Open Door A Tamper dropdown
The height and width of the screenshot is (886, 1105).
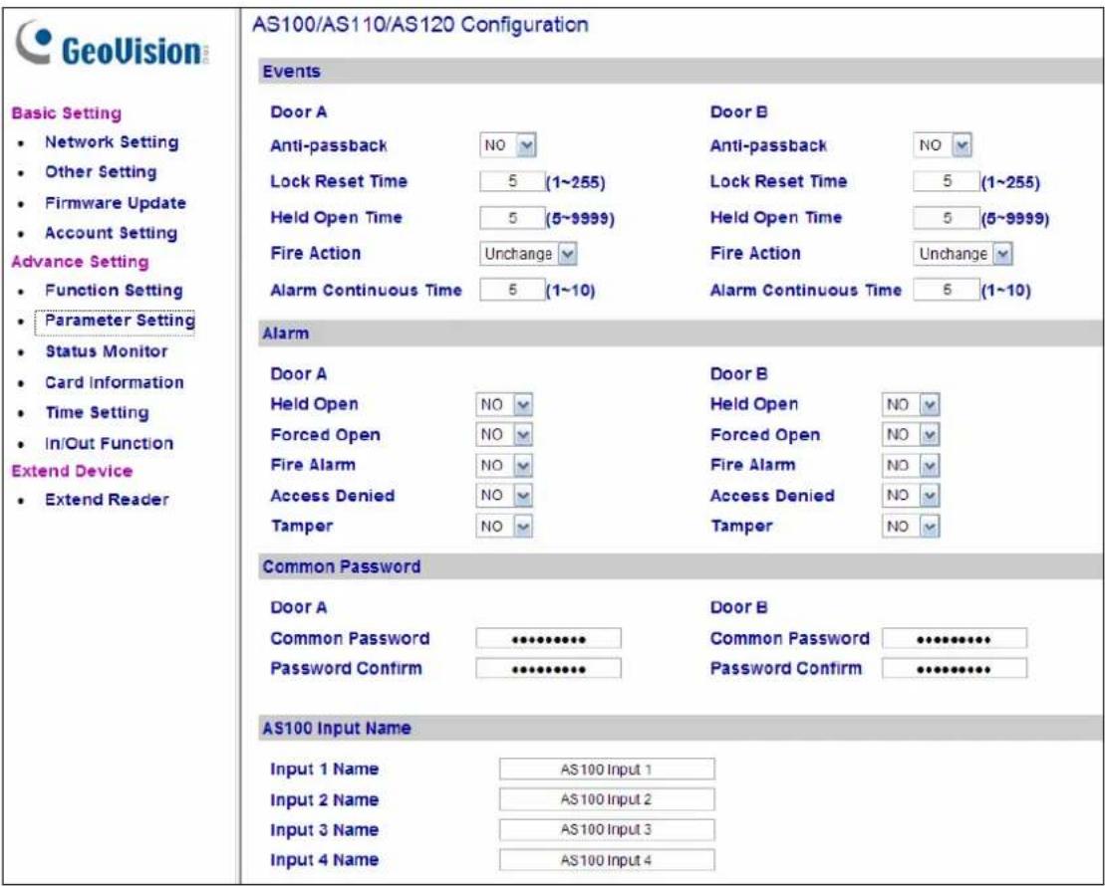pos(504,526)
